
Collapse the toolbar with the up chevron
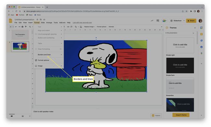(x=162, y=27)
